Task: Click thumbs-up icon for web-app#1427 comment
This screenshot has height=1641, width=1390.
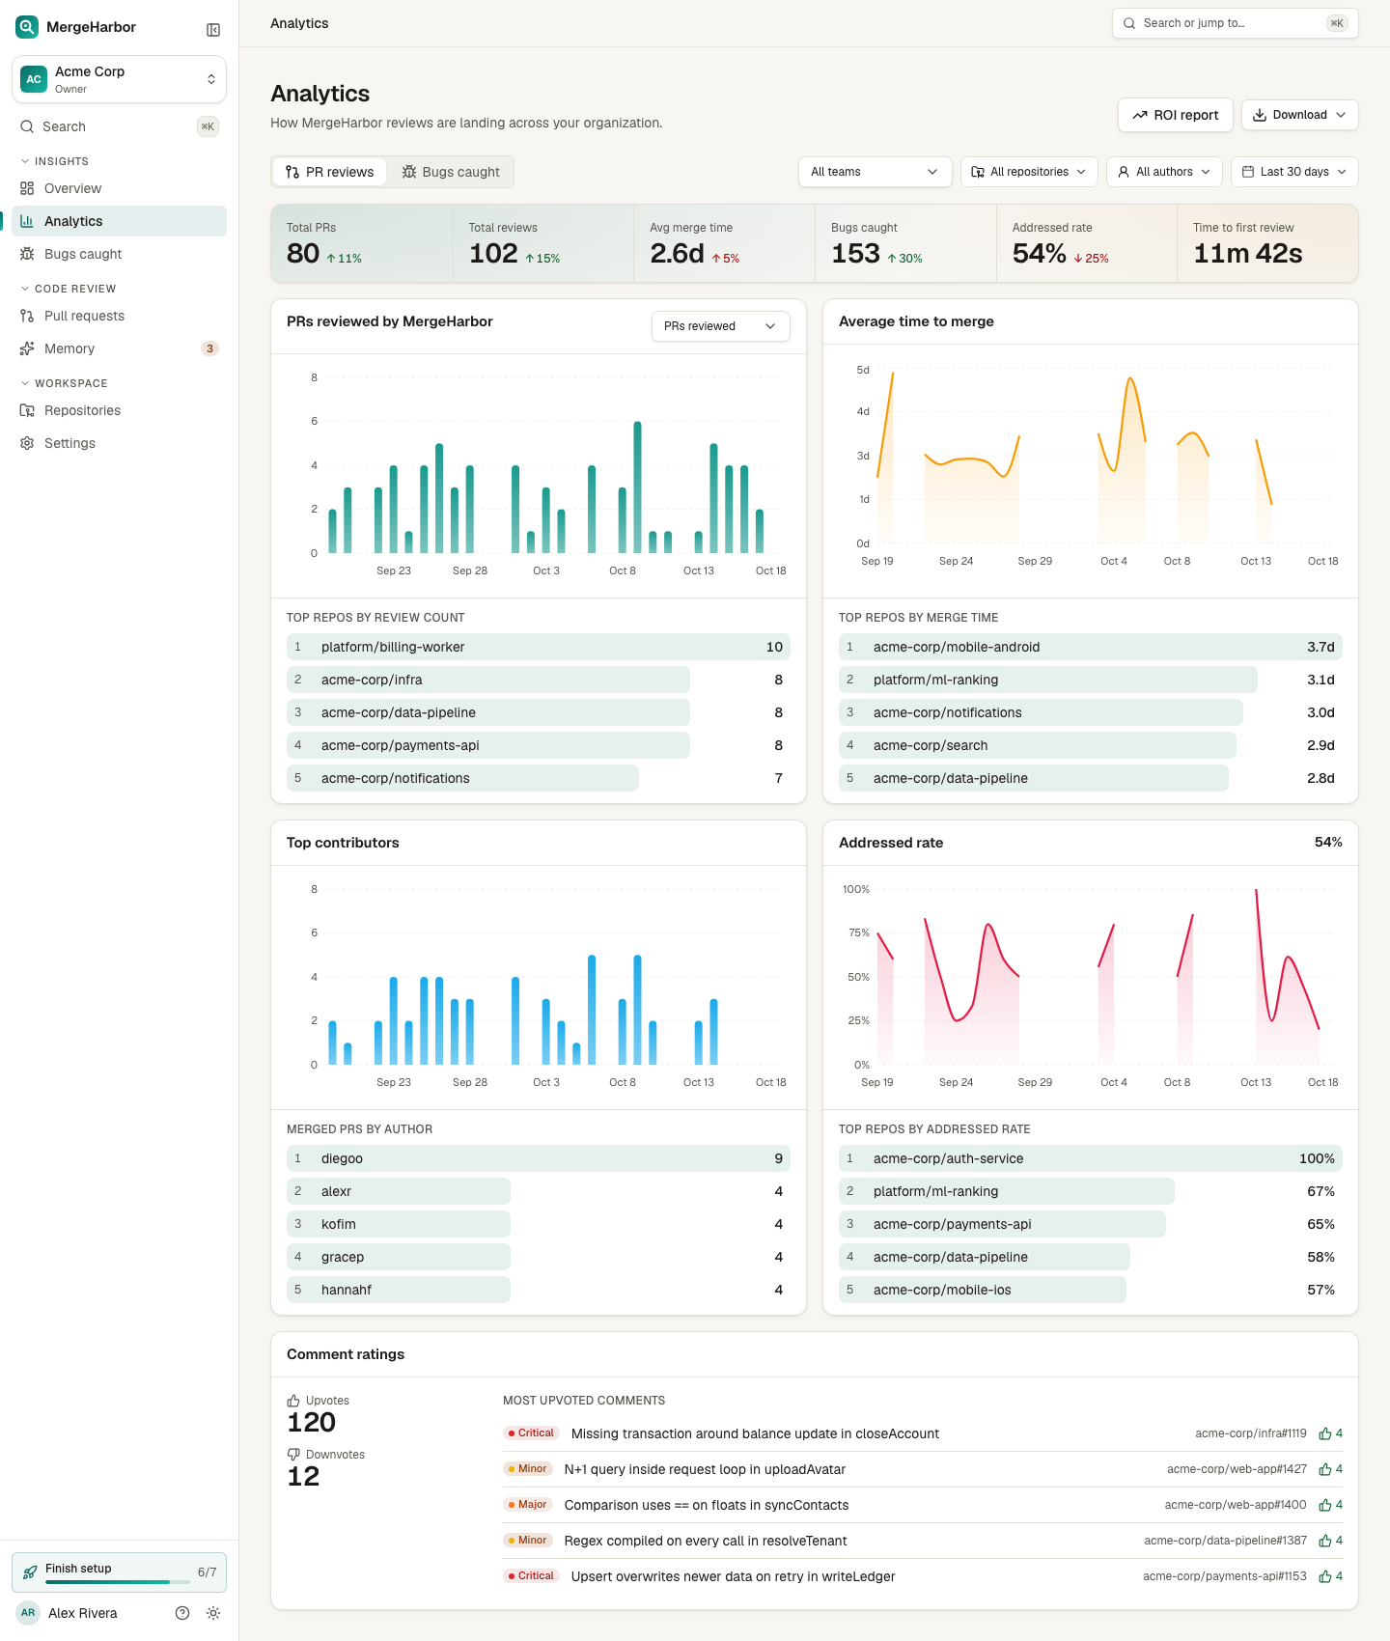Action: 1325,1470
